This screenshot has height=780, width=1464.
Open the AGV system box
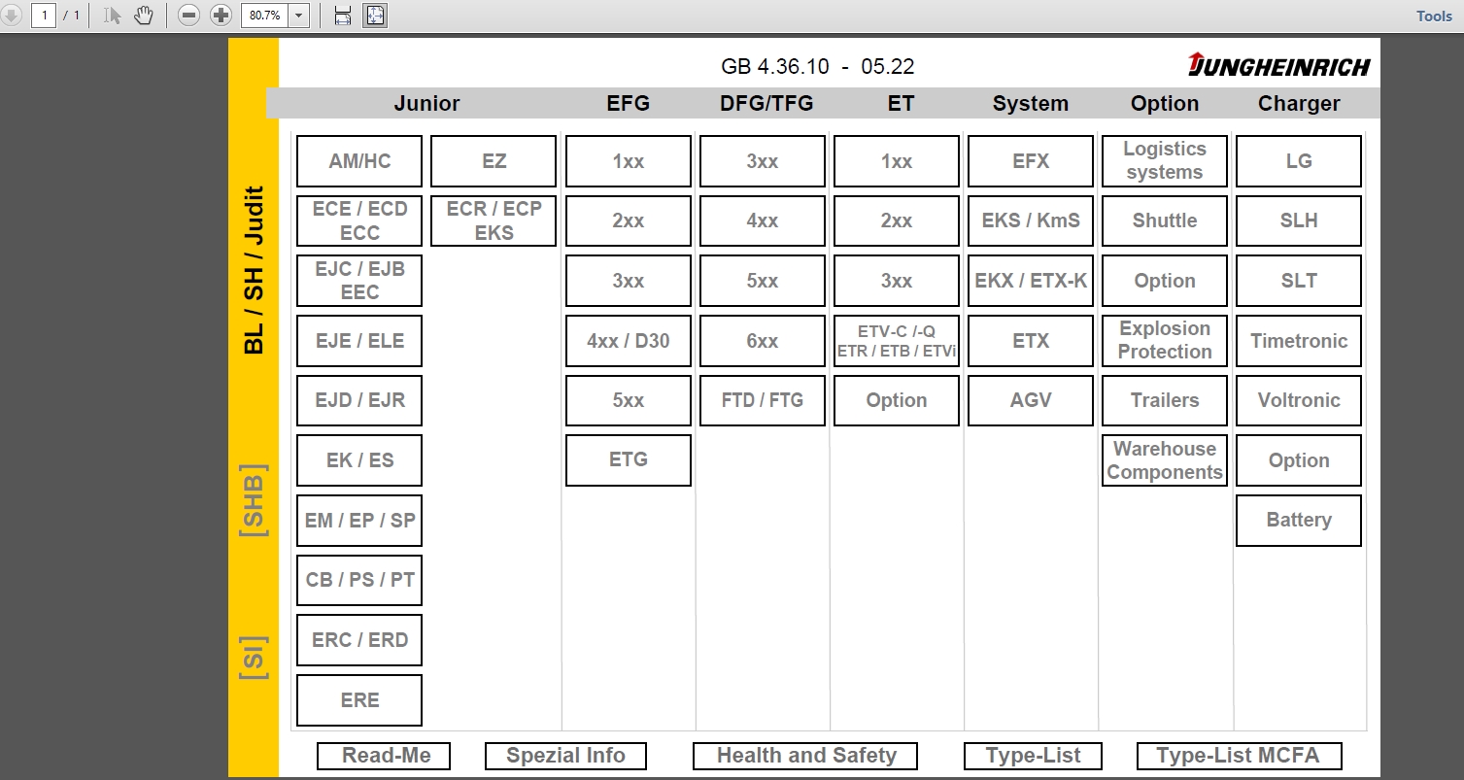[x=1031, y=400]
